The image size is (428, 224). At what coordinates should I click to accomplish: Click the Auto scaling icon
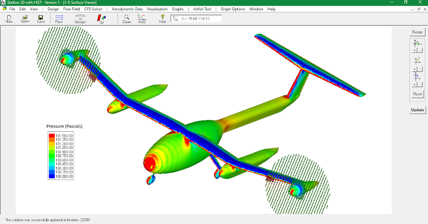click(x=142, y=18)
